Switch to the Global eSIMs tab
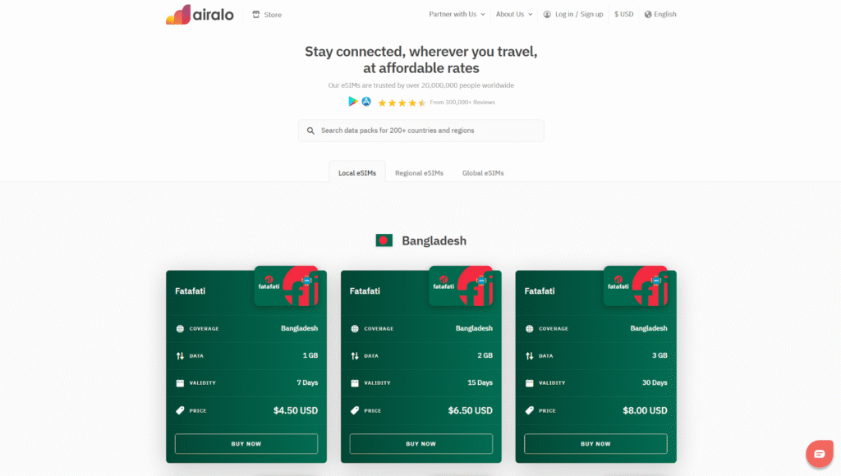841x476 pixels. click(x=483, y=172)
